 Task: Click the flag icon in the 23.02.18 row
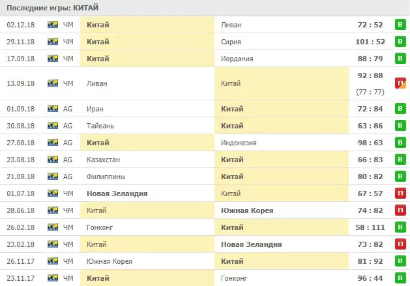[x=53, y=244]
